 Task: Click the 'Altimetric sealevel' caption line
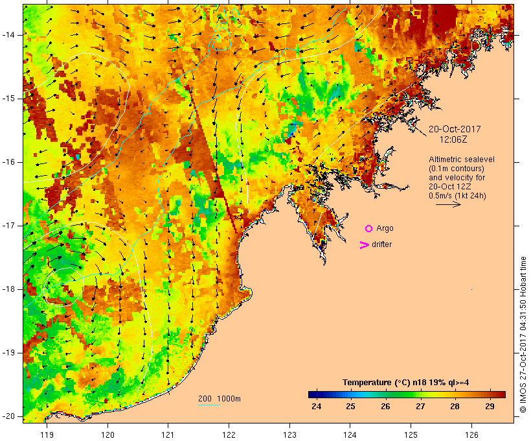(x=462, y=160)
